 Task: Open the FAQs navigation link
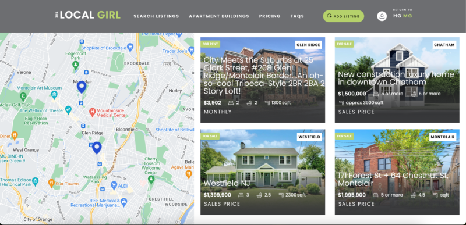click(297, 16)
